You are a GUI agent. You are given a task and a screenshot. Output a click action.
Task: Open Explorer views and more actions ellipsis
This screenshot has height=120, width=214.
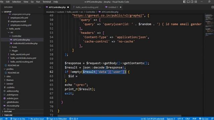click(x=40, y=7)
